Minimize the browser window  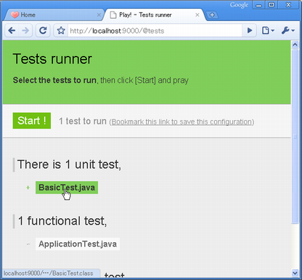click(x=258, y=5)
